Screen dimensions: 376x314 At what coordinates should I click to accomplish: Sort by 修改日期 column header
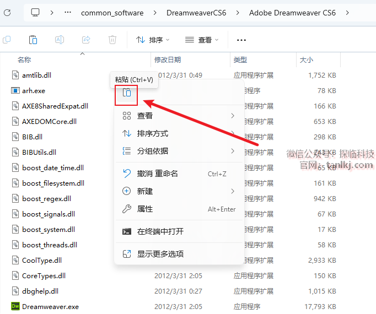[168, 59]
